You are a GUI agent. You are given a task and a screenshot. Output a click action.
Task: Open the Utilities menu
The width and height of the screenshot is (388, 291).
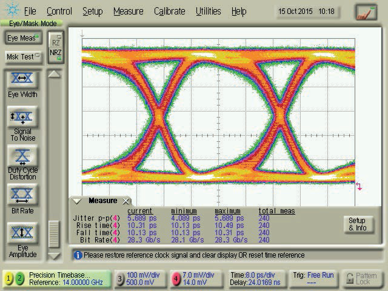point(208,12)
